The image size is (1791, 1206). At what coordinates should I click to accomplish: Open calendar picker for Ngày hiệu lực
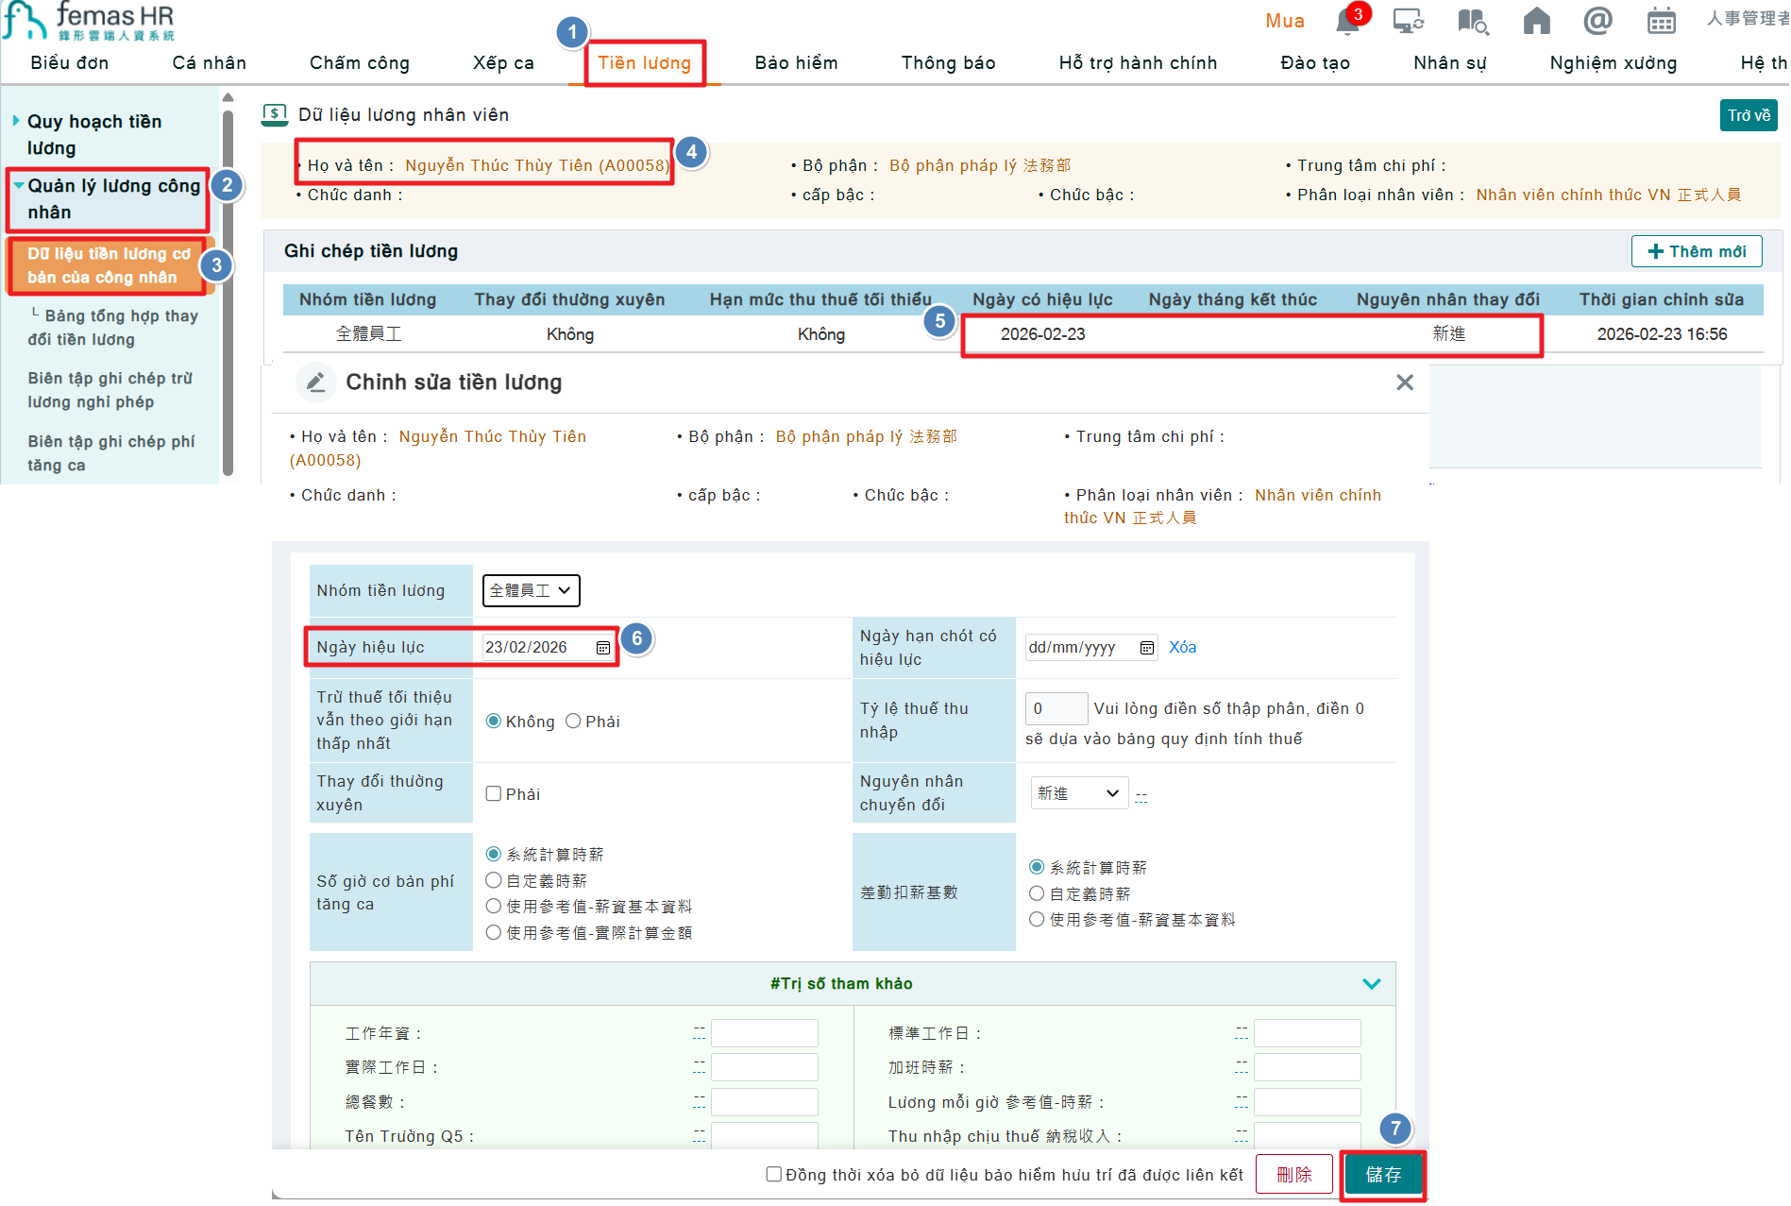coord(602,648)
